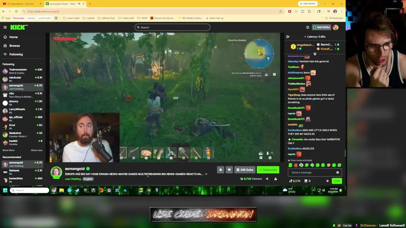Go to Home in Kick sidebar
The image size is (406, 228).
[13, 37]
